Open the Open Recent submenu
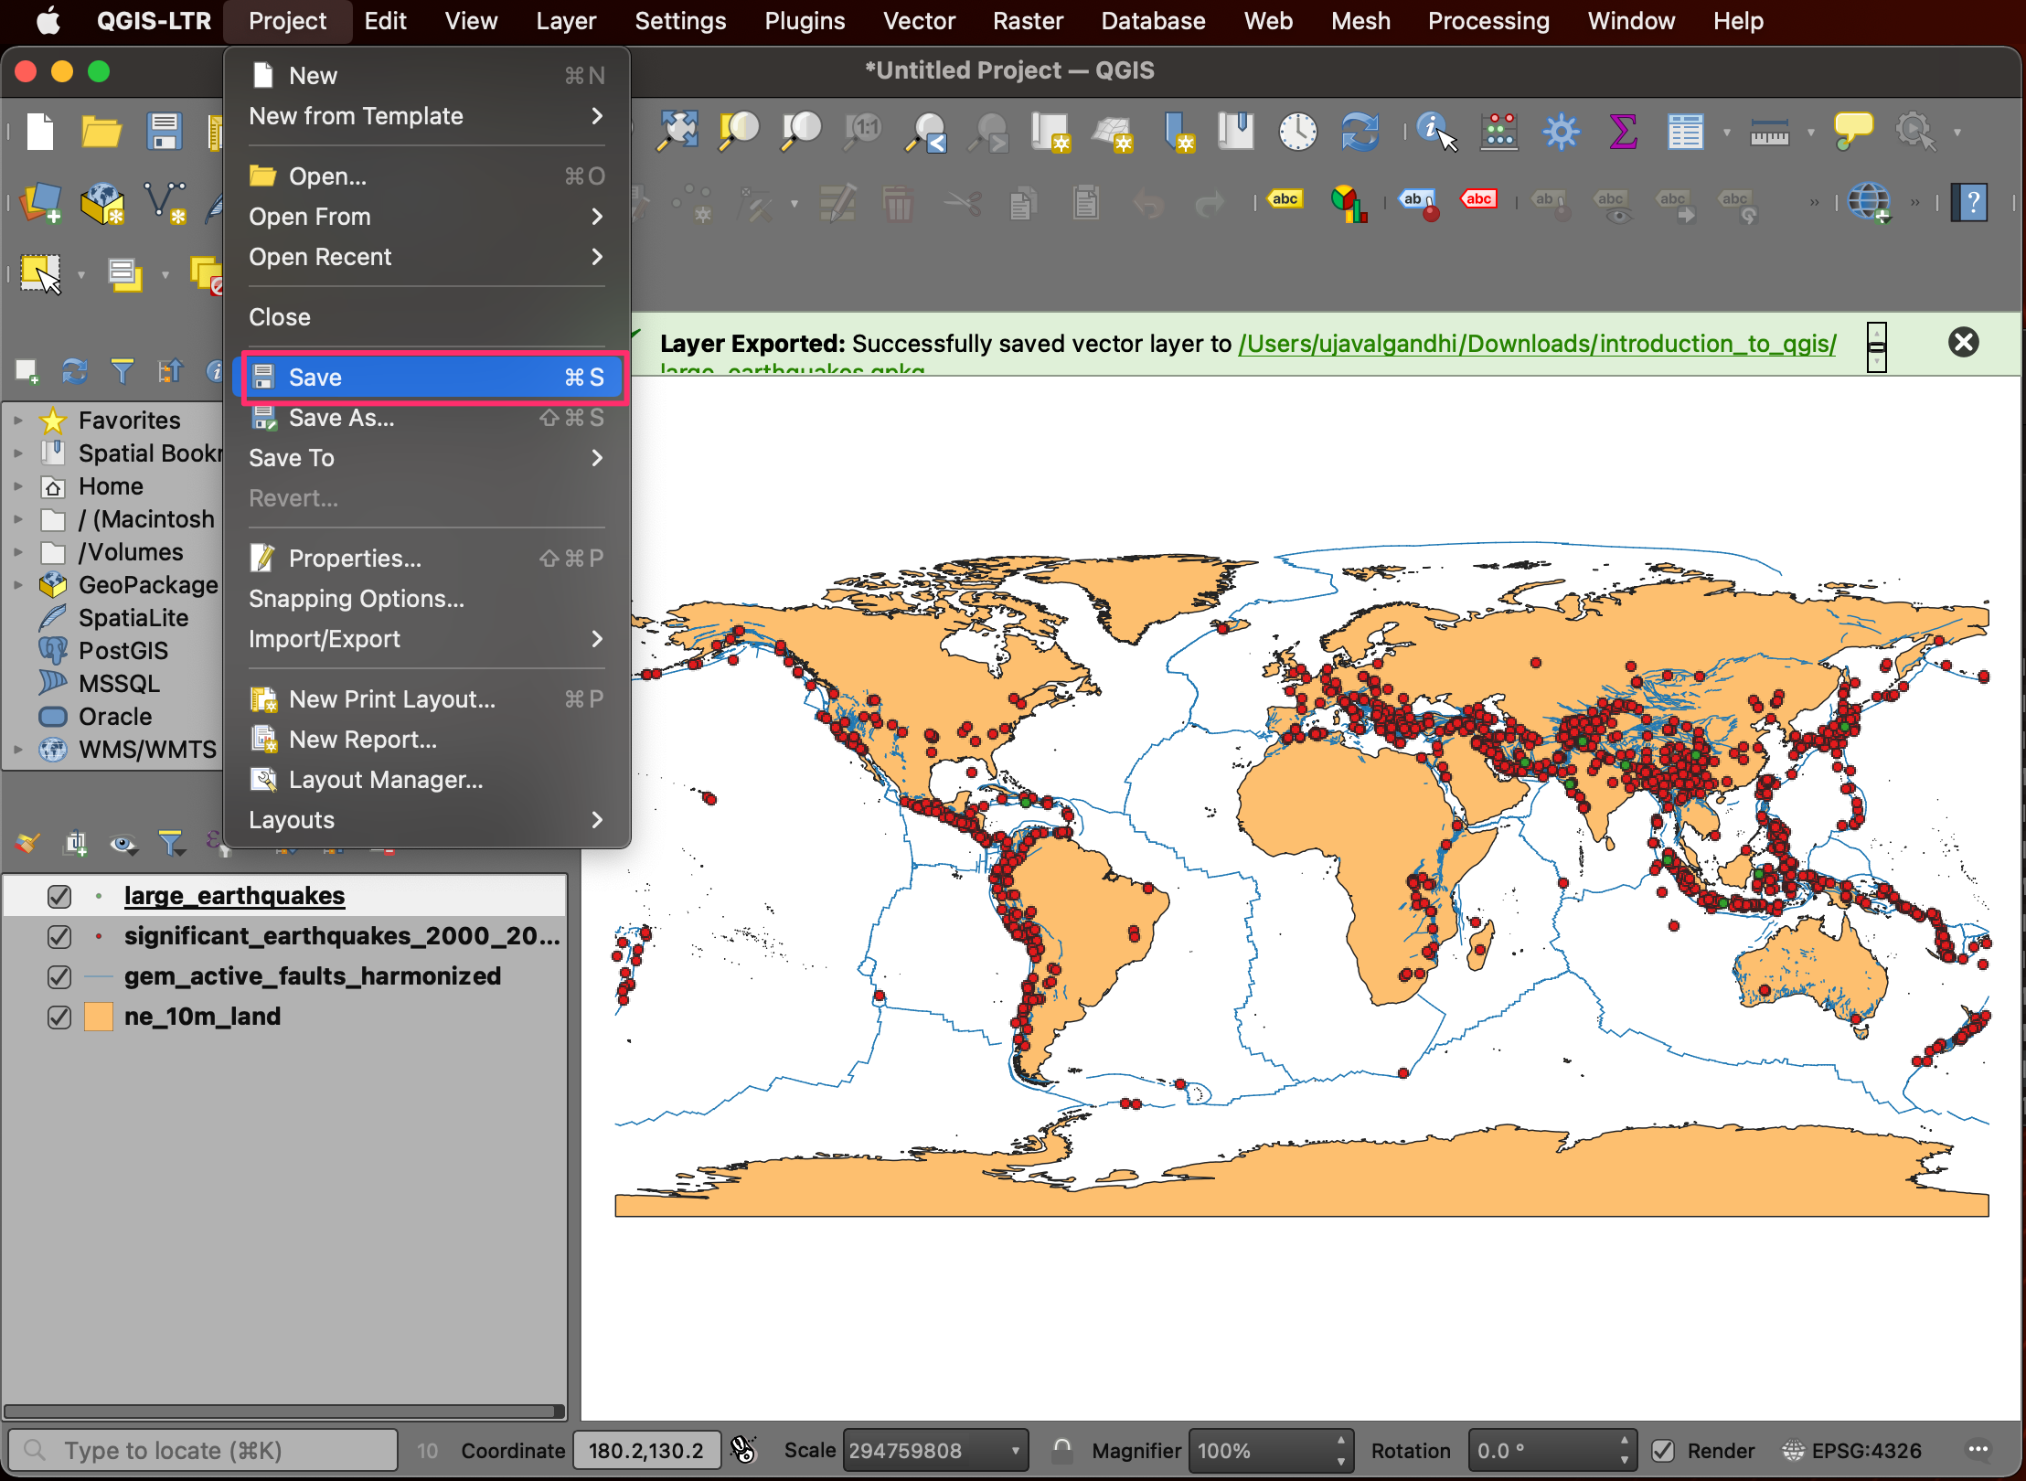Viewport: 2026px width, 1481px height. click(427, 257)
